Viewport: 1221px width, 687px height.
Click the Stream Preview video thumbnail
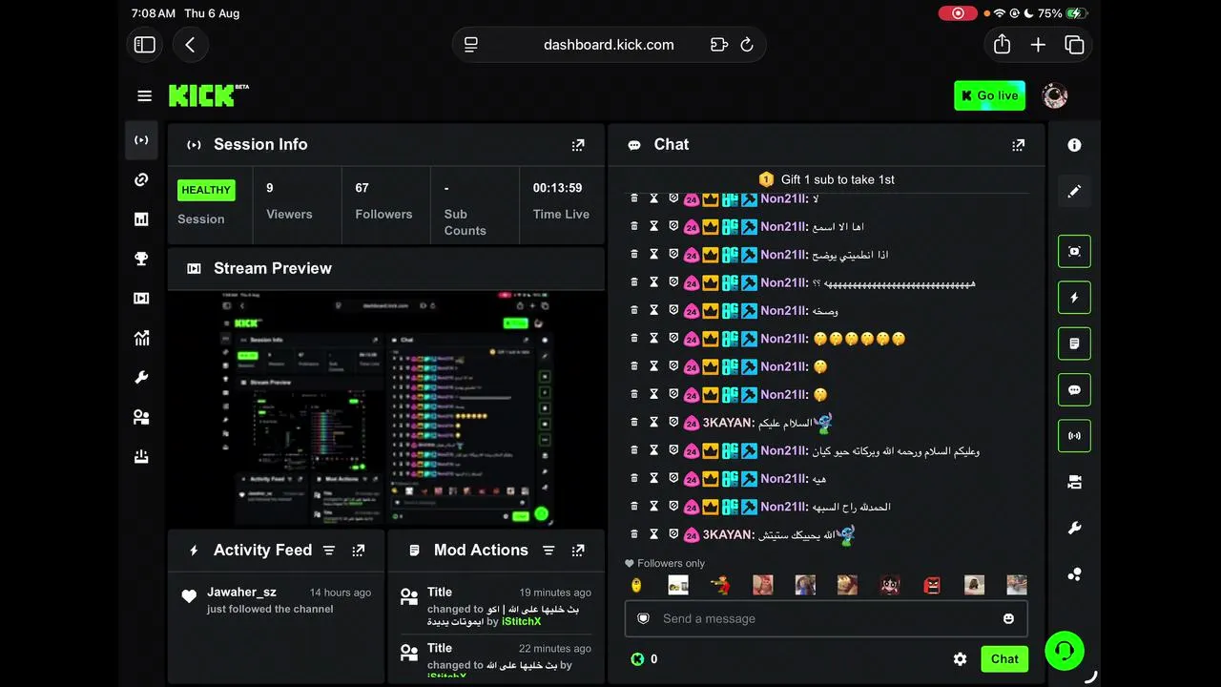[386, 409]
